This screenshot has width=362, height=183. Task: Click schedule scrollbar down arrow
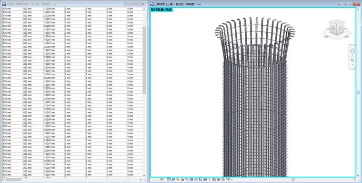(144, 175)
